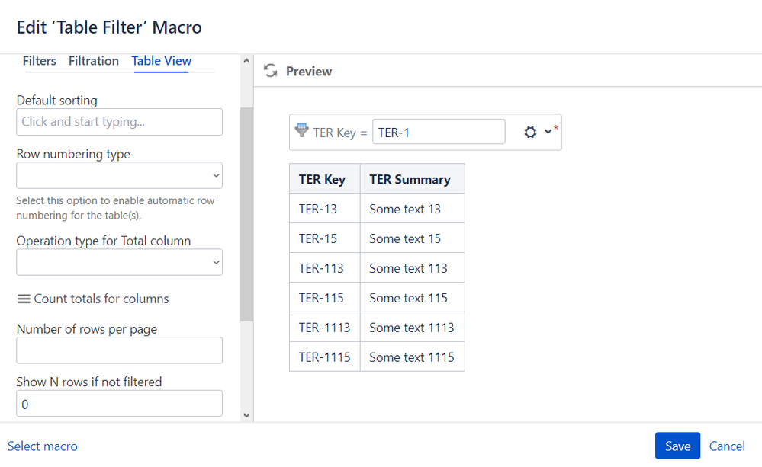Viewport: 762px width, 467px height.
Task: Select the Table View tab
Action: (162, 61)
